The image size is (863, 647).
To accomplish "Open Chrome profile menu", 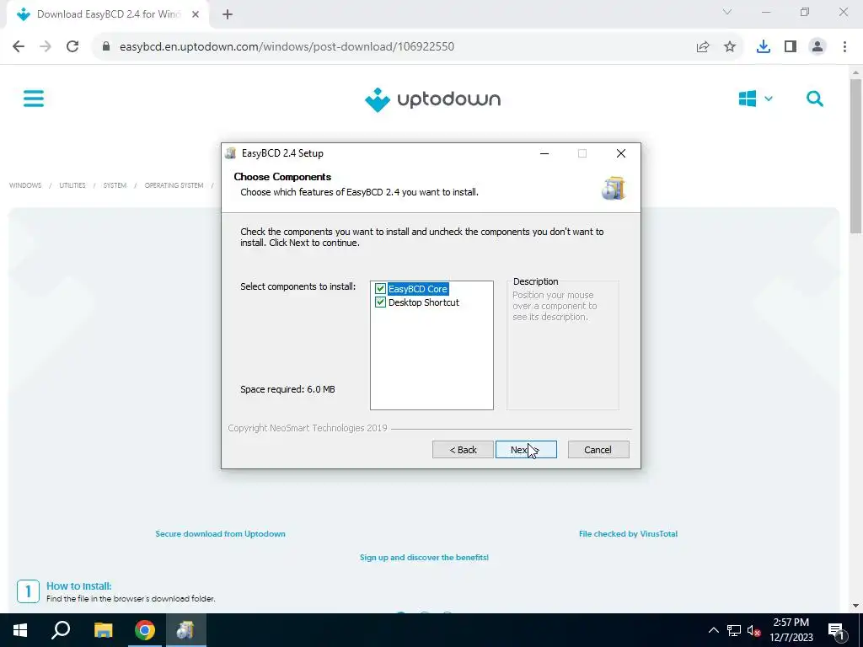I will click(817, 47).
